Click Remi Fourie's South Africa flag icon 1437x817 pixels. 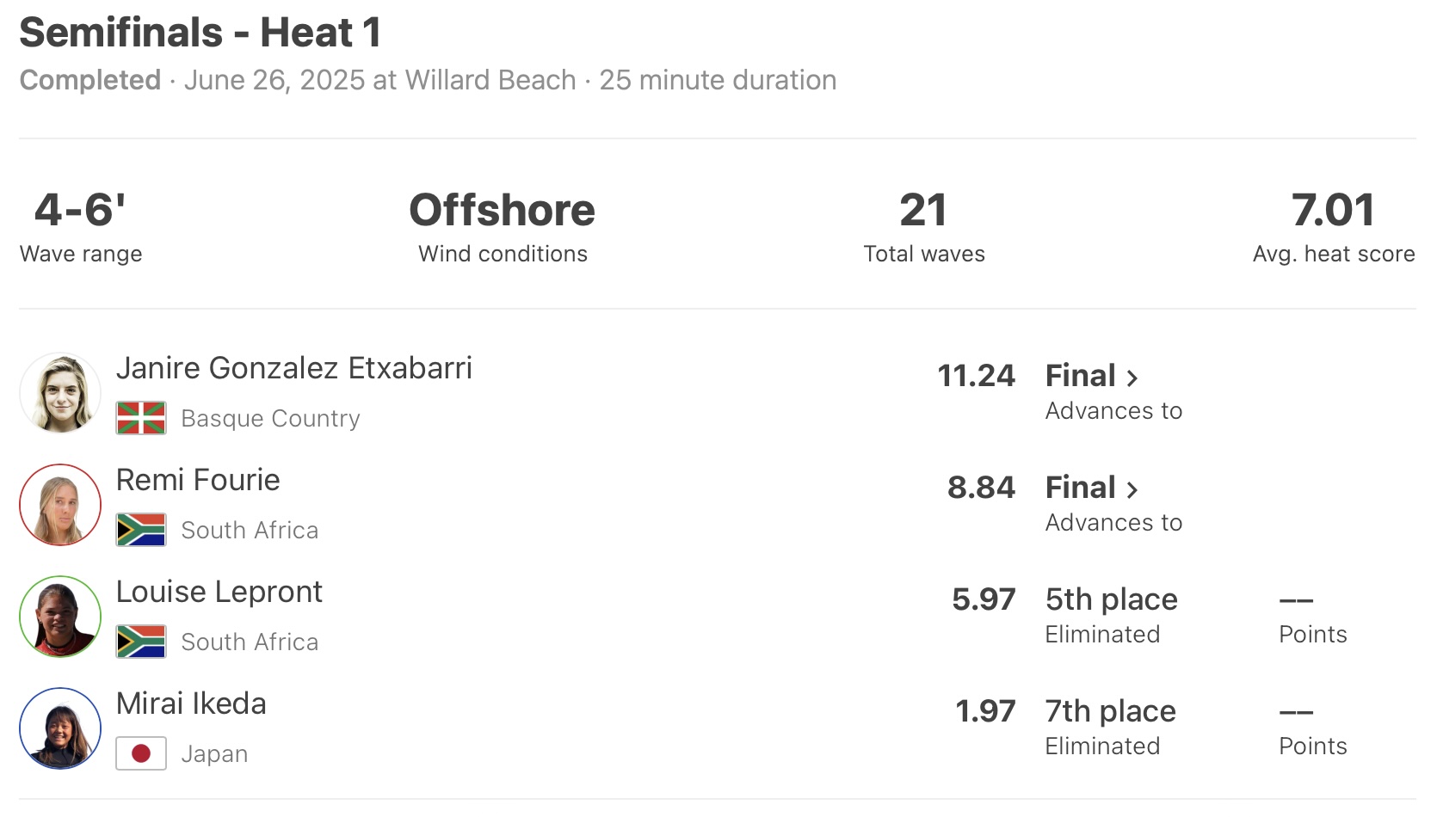pos(141,531)
